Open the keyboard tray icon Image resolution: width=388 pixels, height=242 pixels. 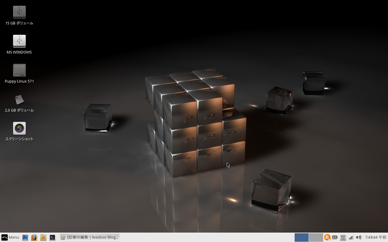[x=343, y=237]
